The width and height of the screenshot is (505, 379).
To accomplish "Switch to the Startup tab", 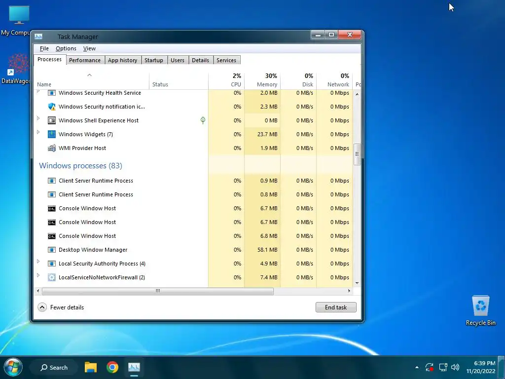I will 154,60.
